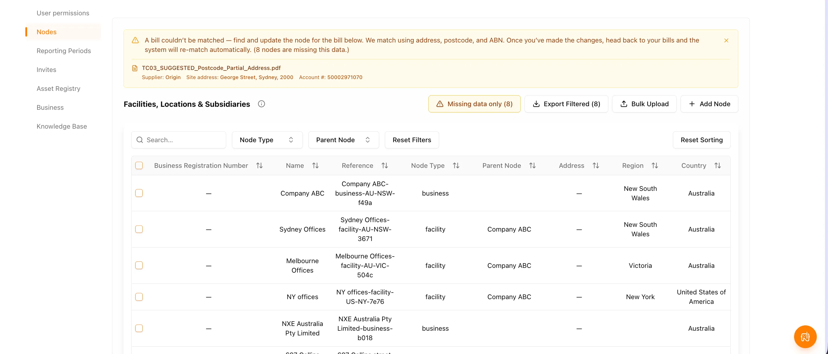828x354 pixels.
Task: Click Export Filtered (8) button
Action: click(566, 104)
